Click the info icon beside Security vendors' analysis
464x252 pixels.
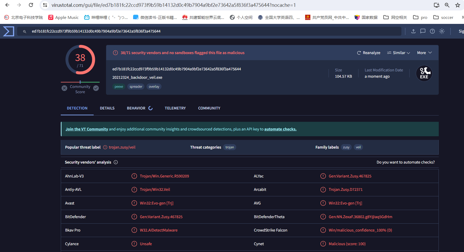[x=116, y=162]
